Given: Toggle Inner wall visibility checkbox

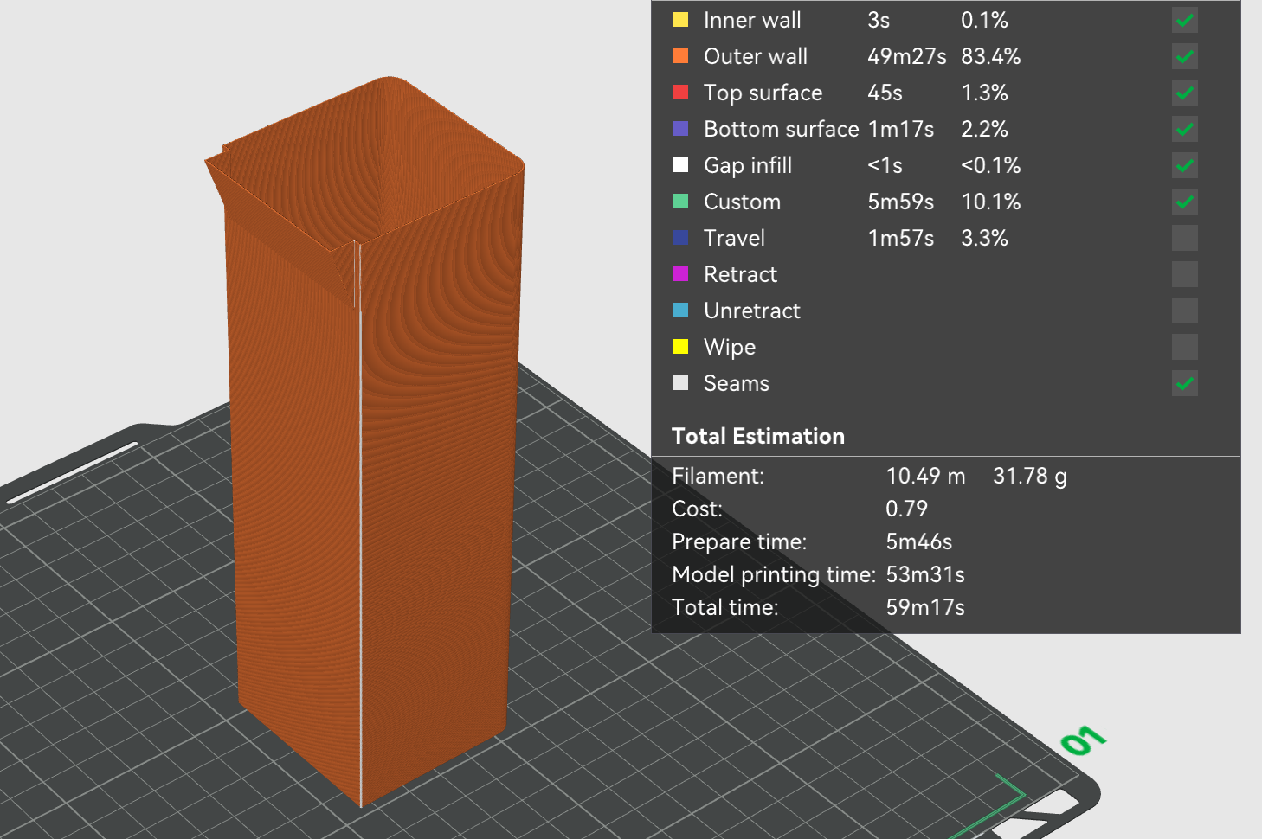Looking at the screenshot, I should (1185, 20).
